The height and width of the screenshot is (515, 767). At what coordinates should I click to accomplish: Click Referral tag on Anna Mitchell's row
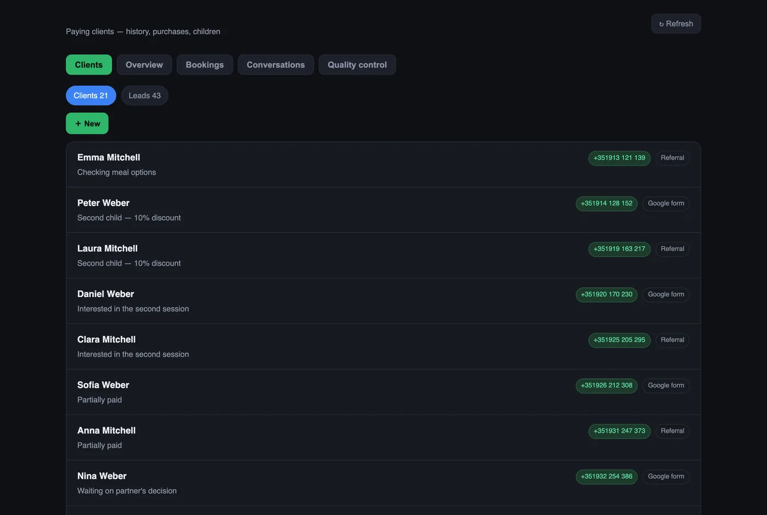(x=672, y=430)
